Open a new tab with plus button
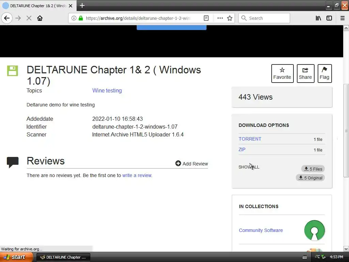This screenshot has width=349, height=262. 82,5
